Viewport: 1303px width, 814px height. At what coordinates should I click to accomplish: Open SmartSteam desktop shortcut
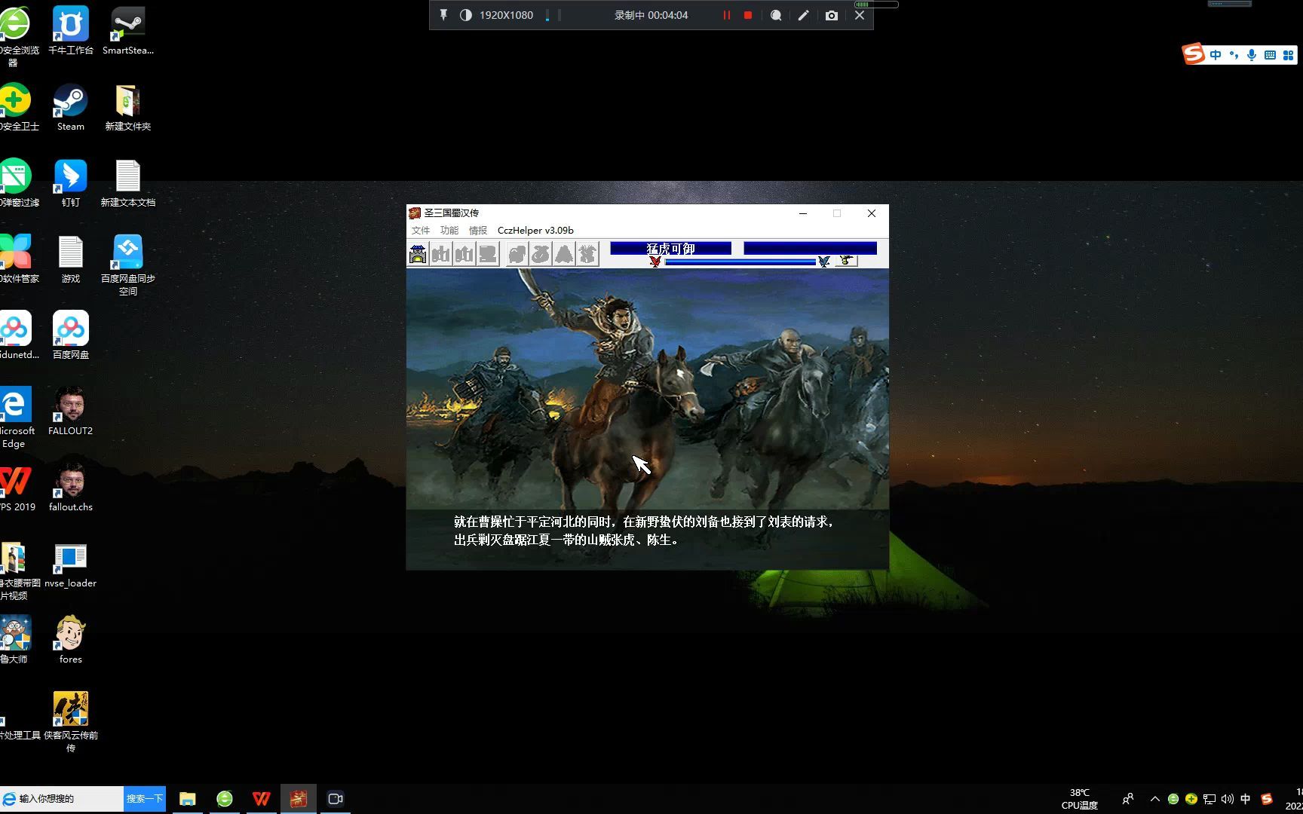click(x=128, y=31)
